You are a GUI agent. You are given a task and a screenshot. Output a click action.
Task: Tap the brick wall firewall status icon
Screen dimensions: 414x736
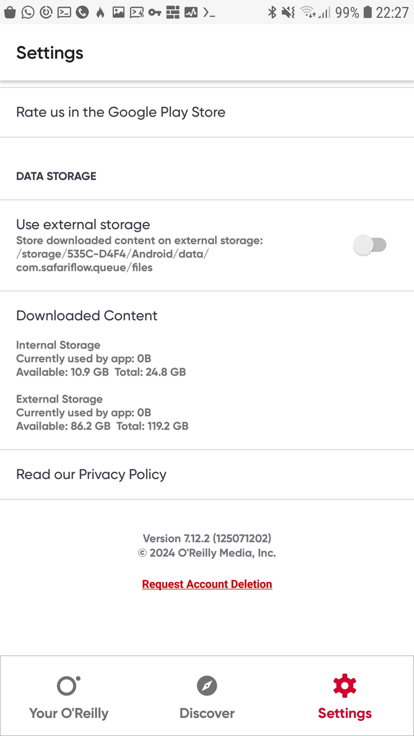(172, 12)
